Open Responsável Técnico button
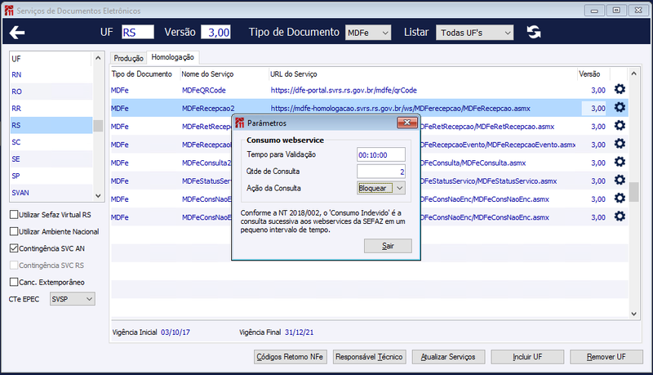 [370, 357]
